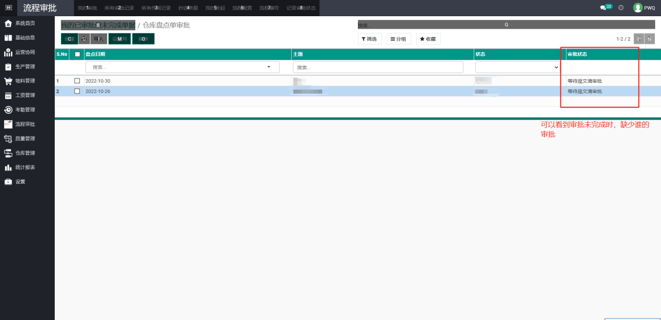Open 统计报表 in the sidebar
Image resolution: width=661 pixels, height=320 pixels.
click(25, 168)
